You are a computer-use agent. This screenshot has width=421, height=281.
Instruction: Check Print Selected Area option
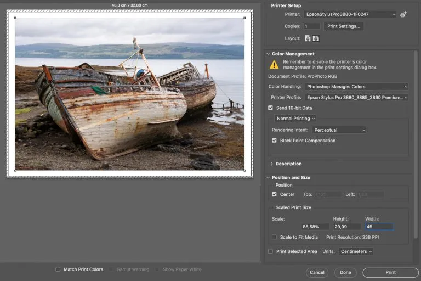271,251
